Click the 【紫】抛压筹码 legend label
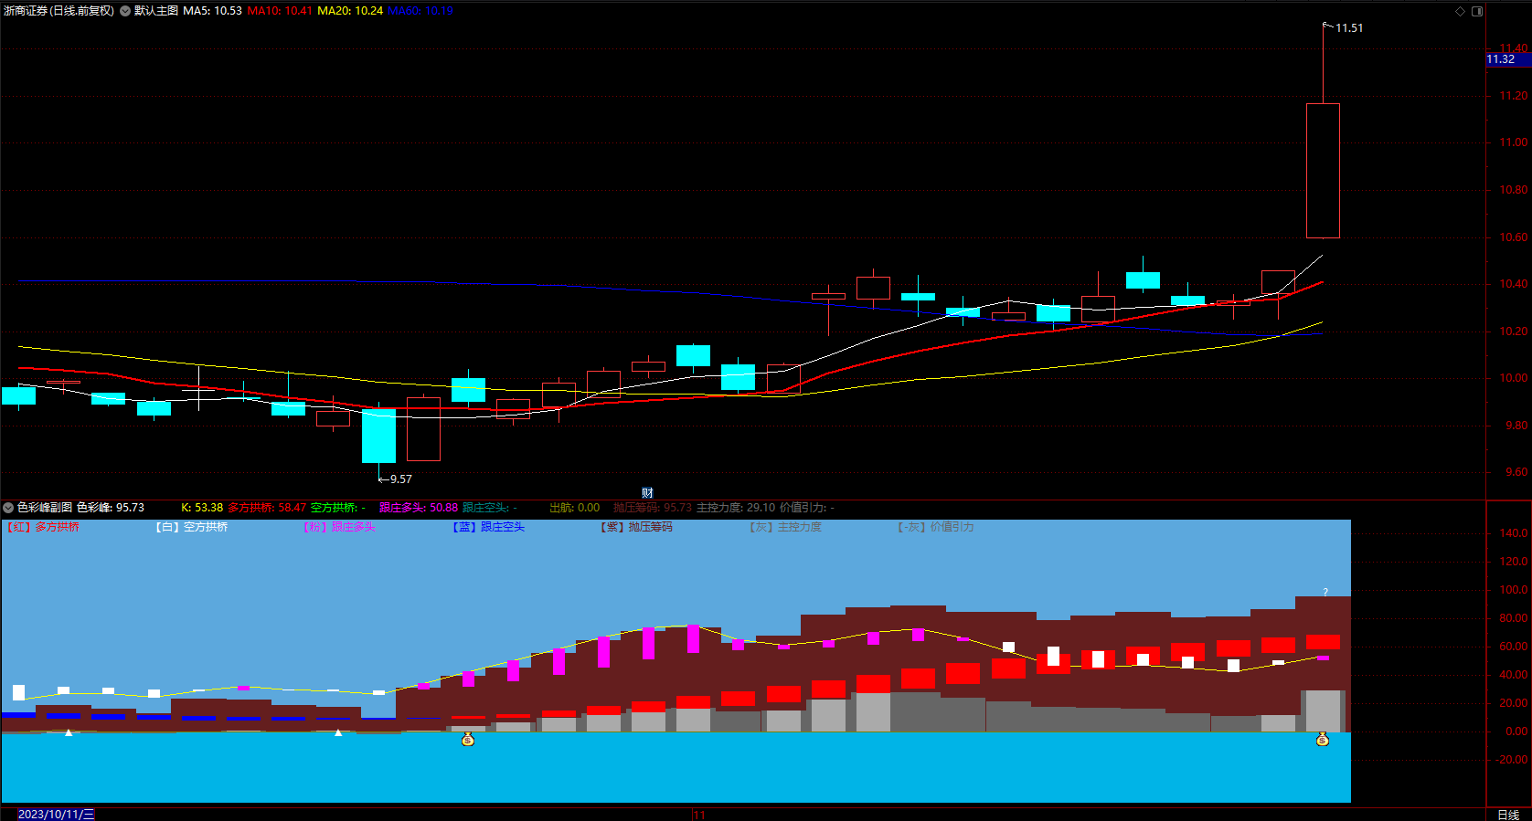The height and width of the screenshot is (821, 1532). 636,527
